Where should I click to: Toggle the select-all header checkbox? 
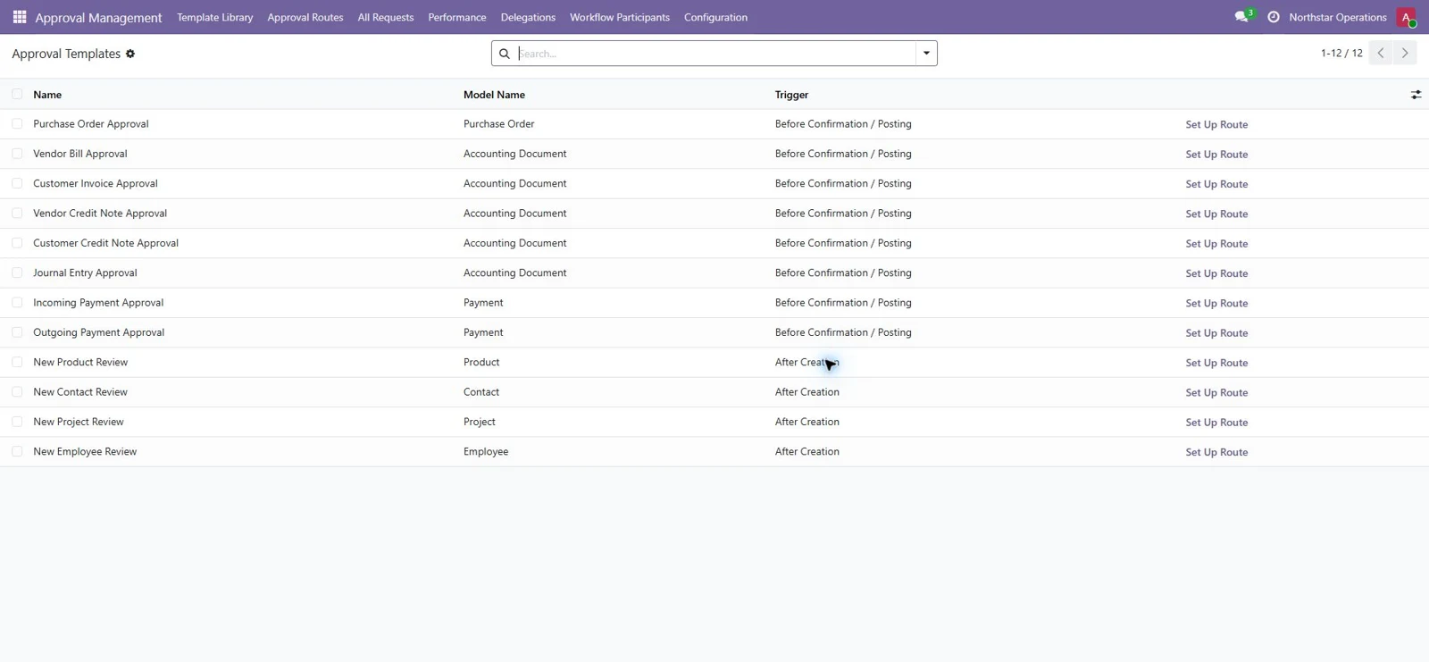pyautogui.click(x=17, y=94)
